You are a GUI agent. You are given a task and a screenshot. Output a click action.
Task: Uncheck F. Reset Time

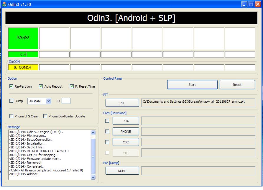click(x=72, y=86)
